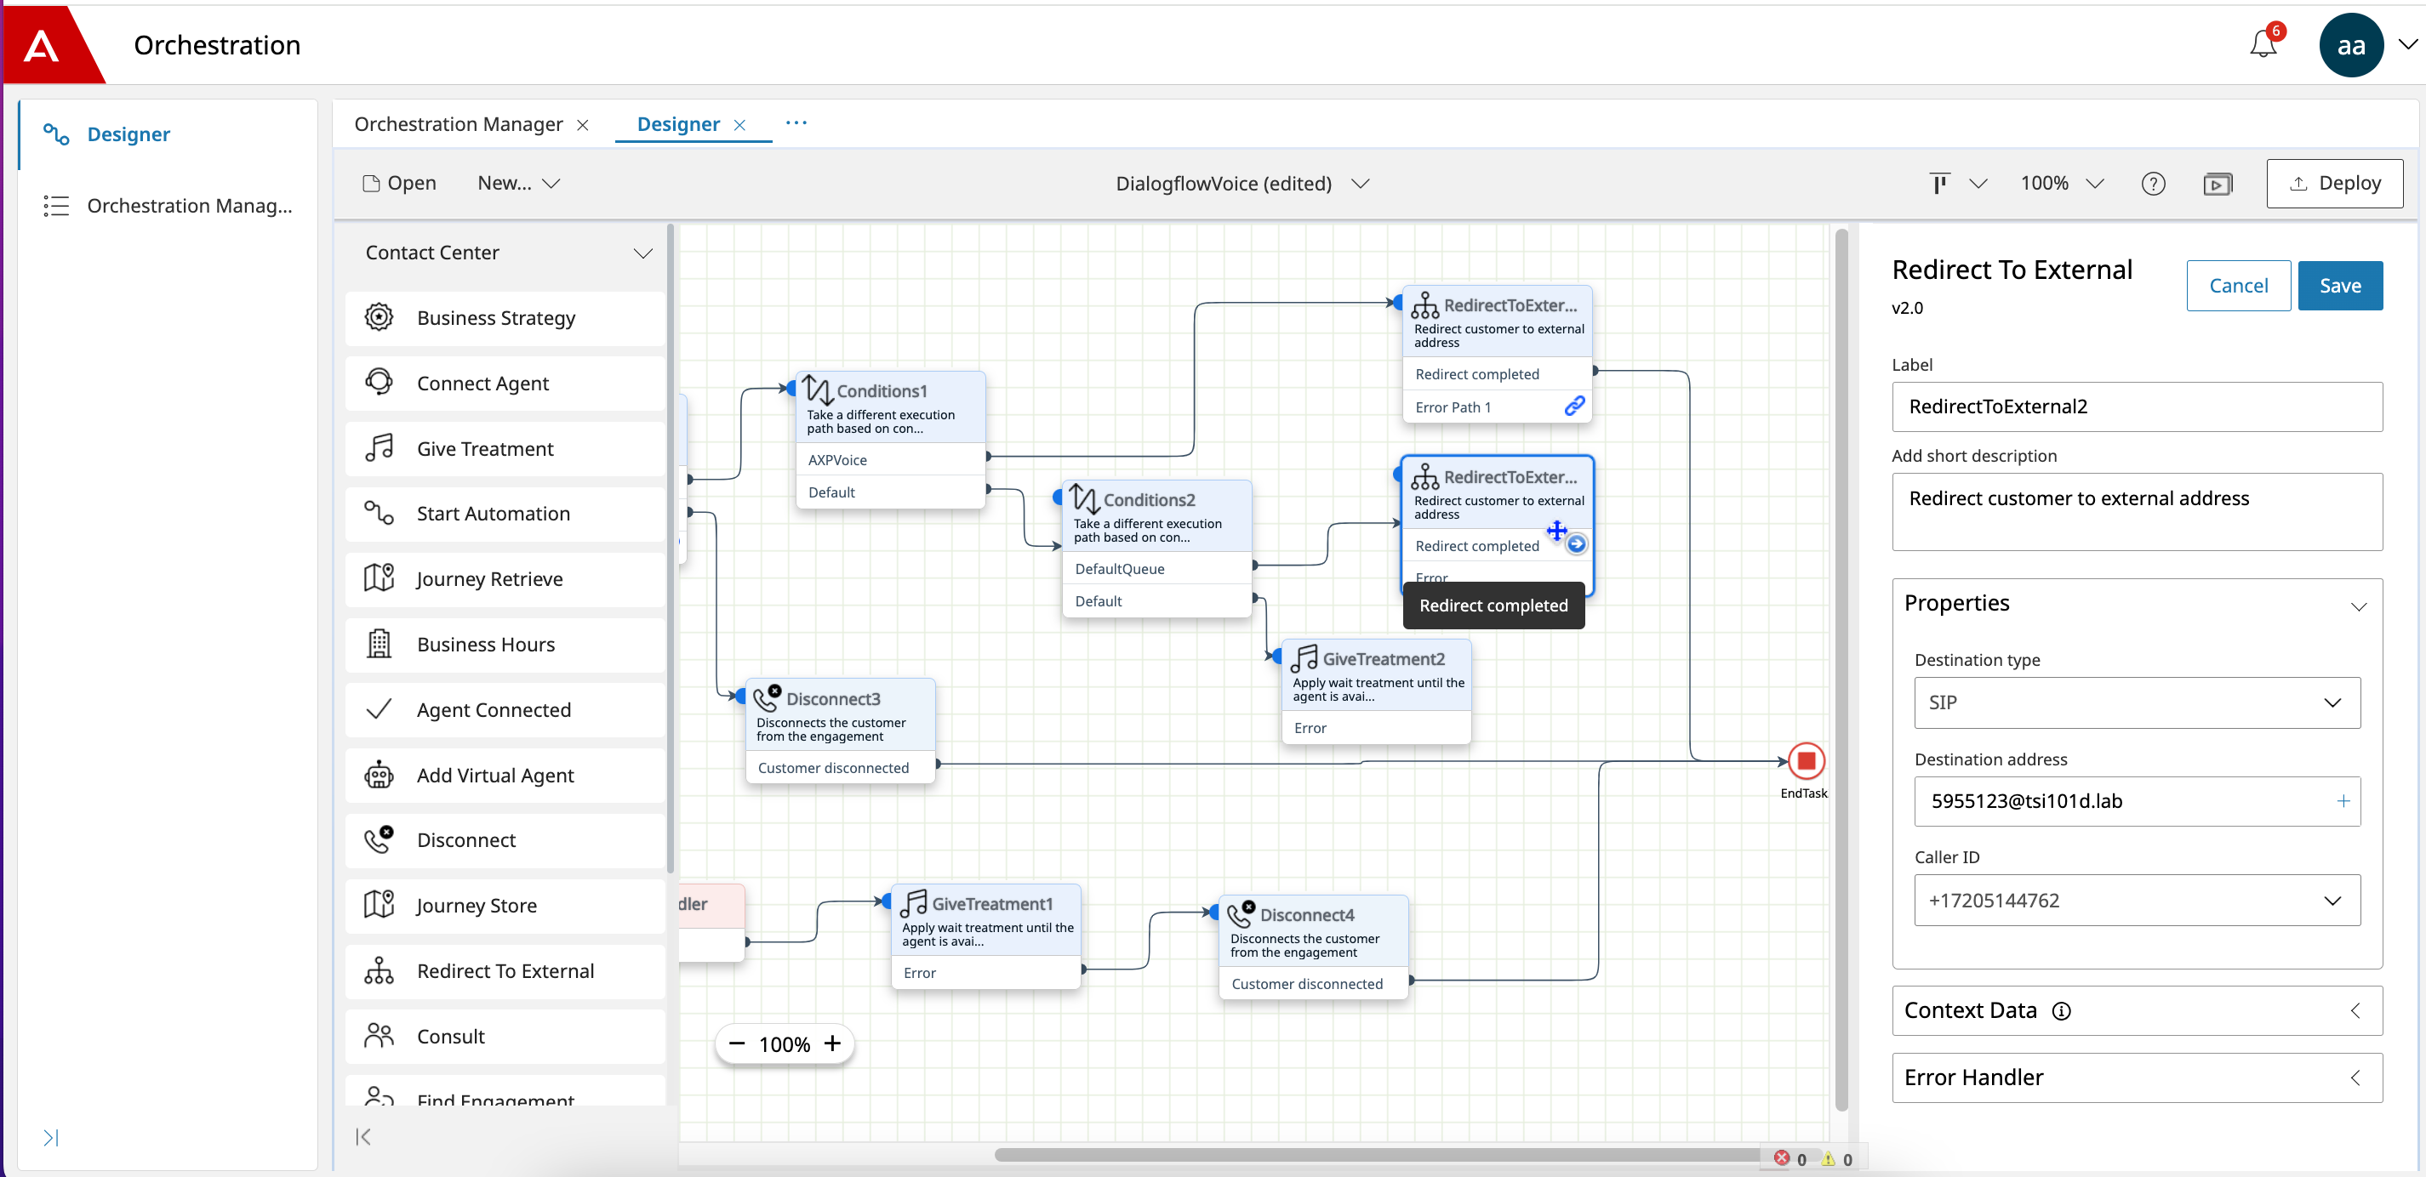This screenshot has height=1177, width=2426.
Task: Click the preview play panel icon
Action: [2217, 184]
